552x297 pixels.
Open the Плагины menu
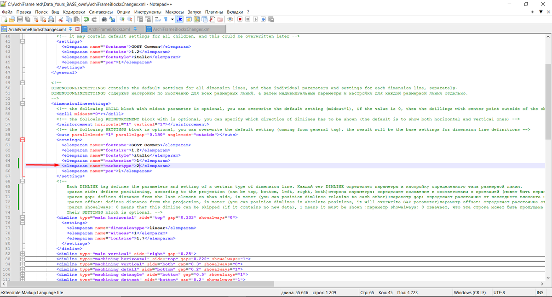coord(213,11)
